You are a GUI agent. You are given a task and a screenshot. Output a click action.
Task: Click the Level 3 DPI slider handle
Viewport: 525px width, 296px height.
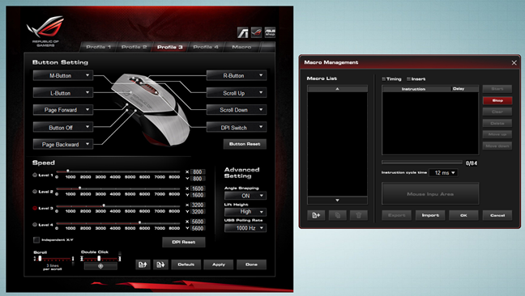pos(104,205)
